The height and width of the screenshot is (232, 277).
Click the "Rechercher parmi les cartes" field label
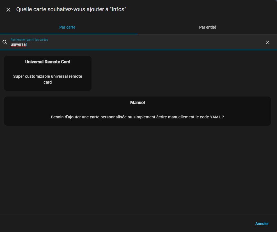pyautogui.click(x=29, y=40)
